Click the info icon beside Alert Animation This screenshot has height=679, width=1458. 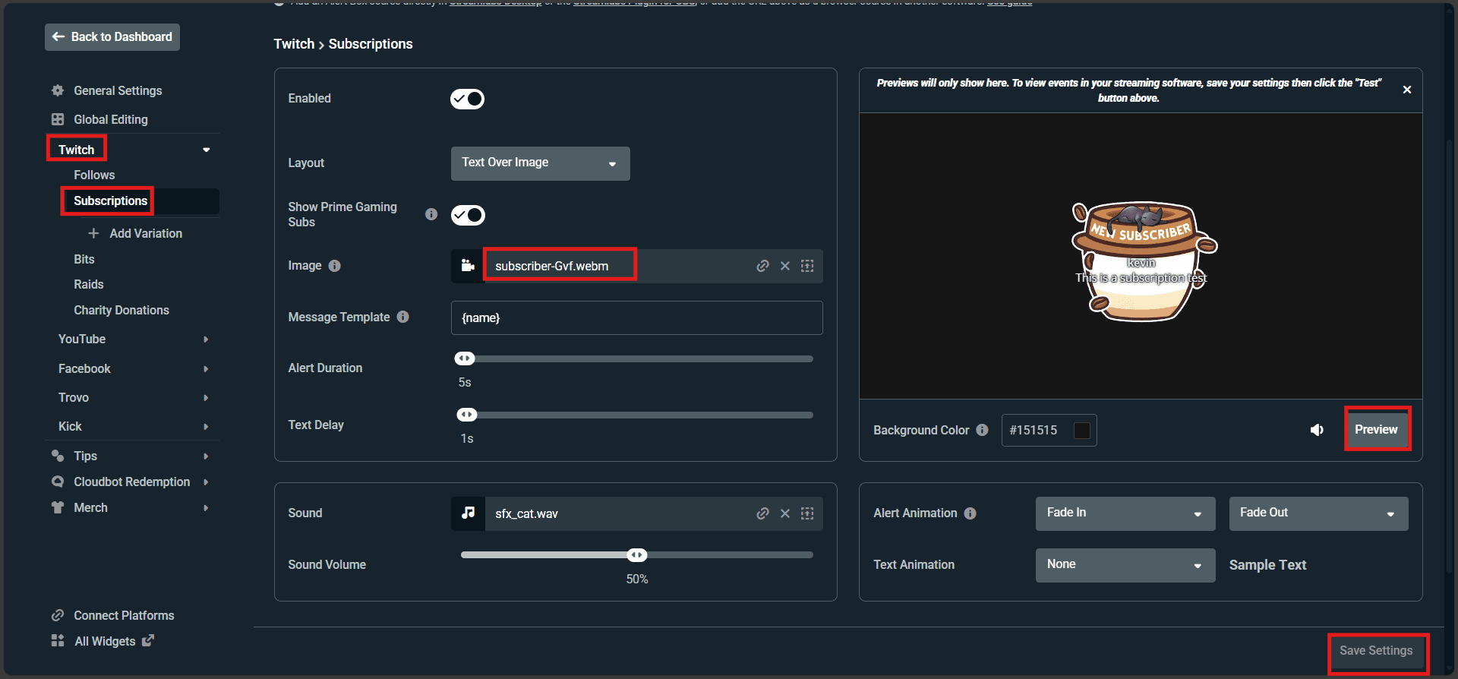pyautogui.click(x=970, y=513)
